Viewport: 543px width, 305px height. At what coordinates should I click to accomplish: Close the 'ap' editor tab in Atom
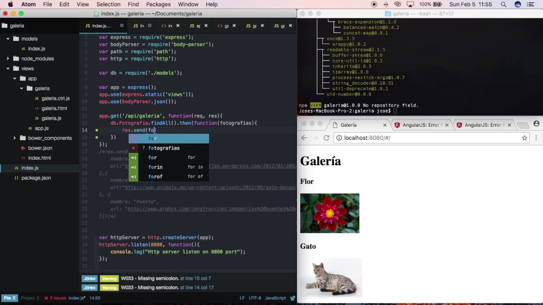pyautogui.click(x=206, y=26)
